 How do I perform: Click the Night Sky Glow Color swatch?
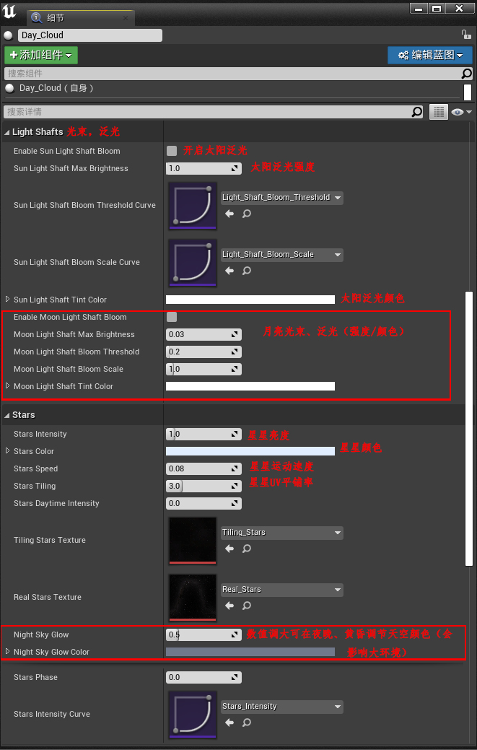click(x=250, y=652)
